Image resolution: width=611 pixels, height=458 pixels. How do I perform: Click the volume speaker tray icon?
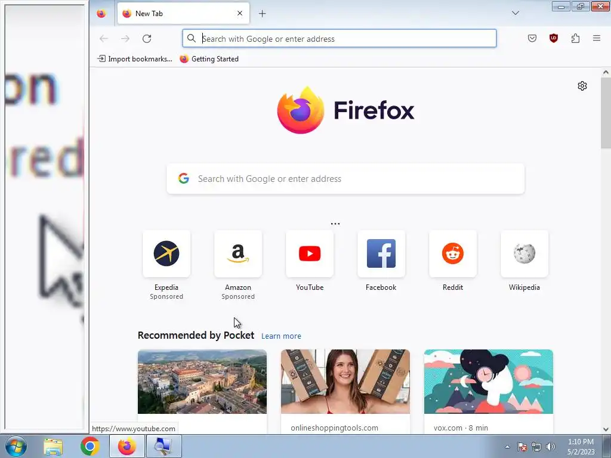pyautogui.click(x=551, y=447)
